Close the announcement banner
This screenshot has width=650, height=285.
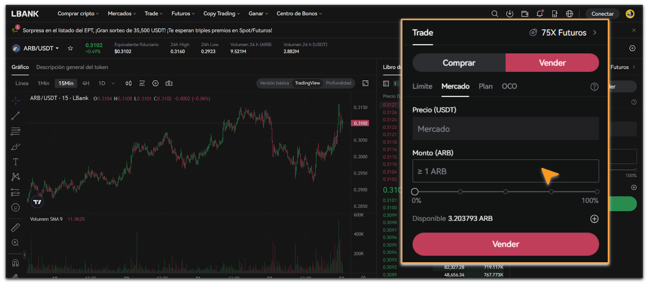(634, 30)
